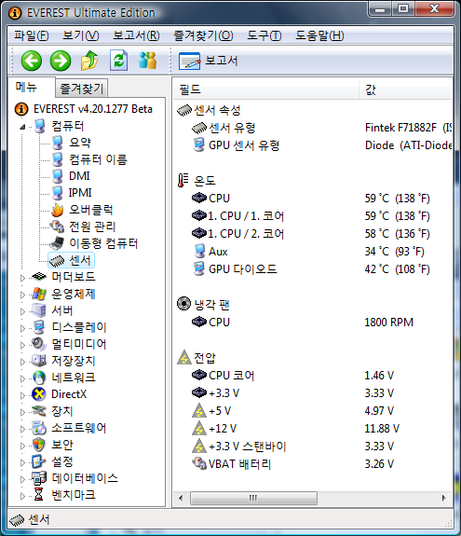Click the 디스플레이 monitor icon

[39, 327]
